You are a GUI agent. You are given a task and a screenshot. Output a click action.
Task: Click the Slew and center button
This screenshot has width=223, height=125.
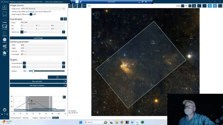37,81
